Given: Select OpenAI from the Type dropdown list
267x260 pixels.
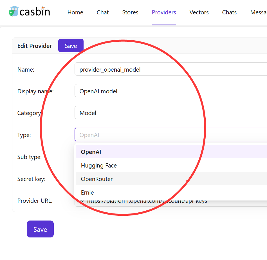Looking at the screenshot, I should [91, 152].
